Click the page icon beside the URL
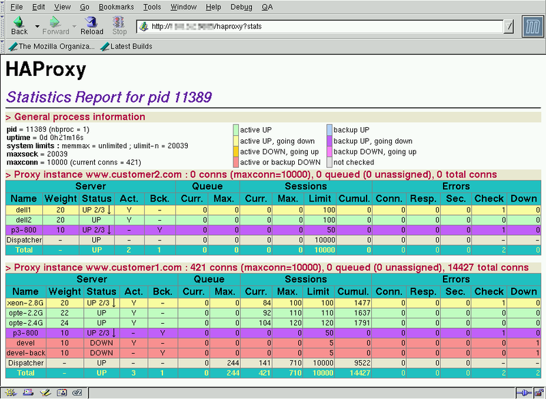The width and height of the screenshot is (546, 399). point(143,27)
